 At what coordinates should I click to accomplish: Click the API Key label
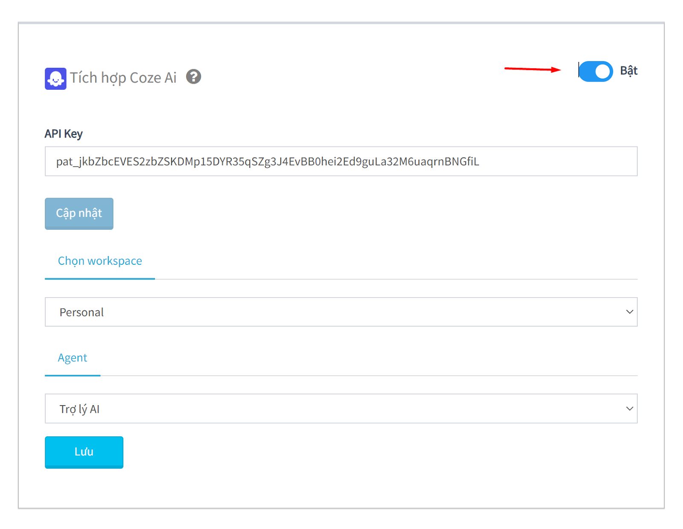(x=64, y=134)
